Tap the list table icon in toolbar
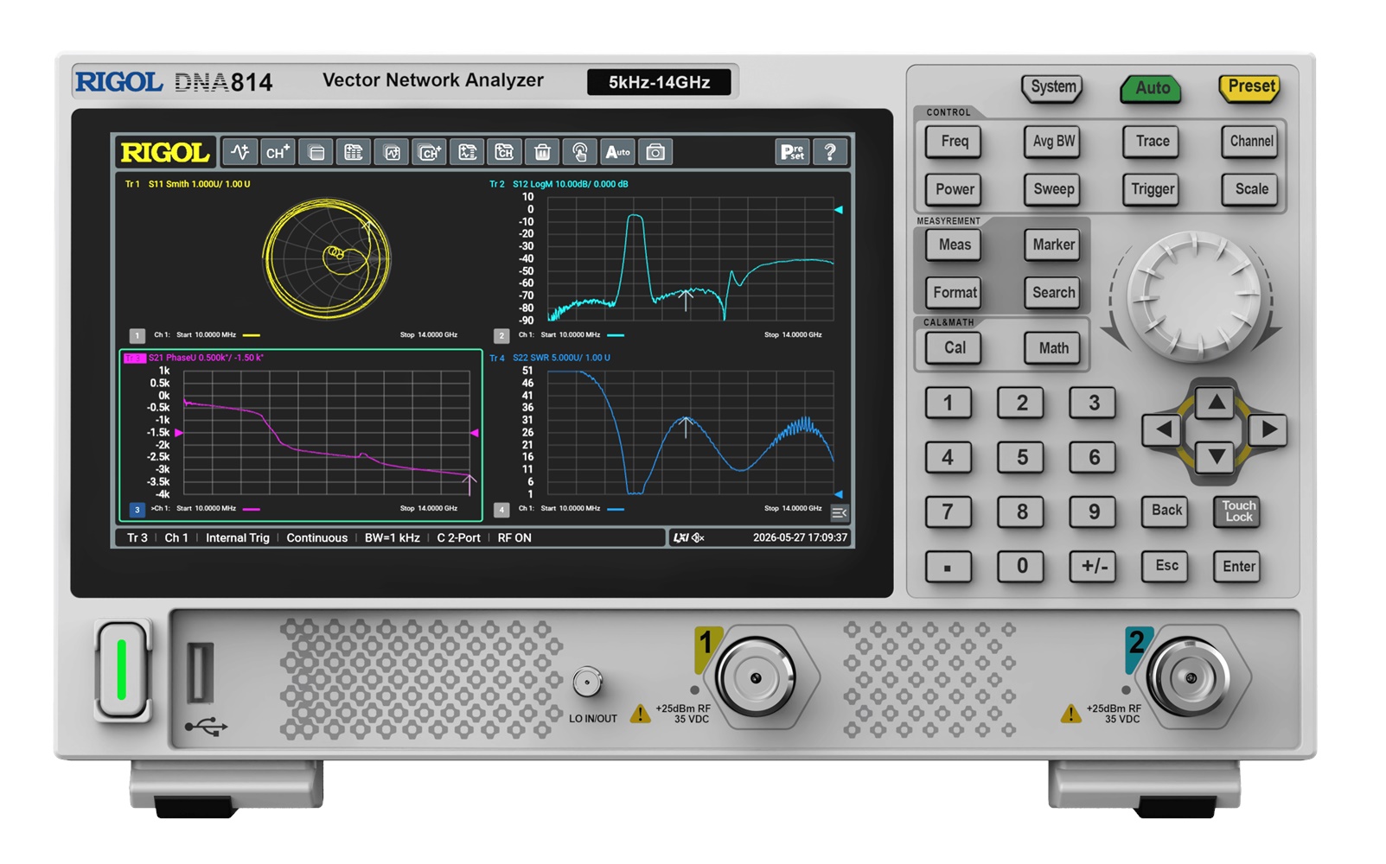 pos(353,153)
